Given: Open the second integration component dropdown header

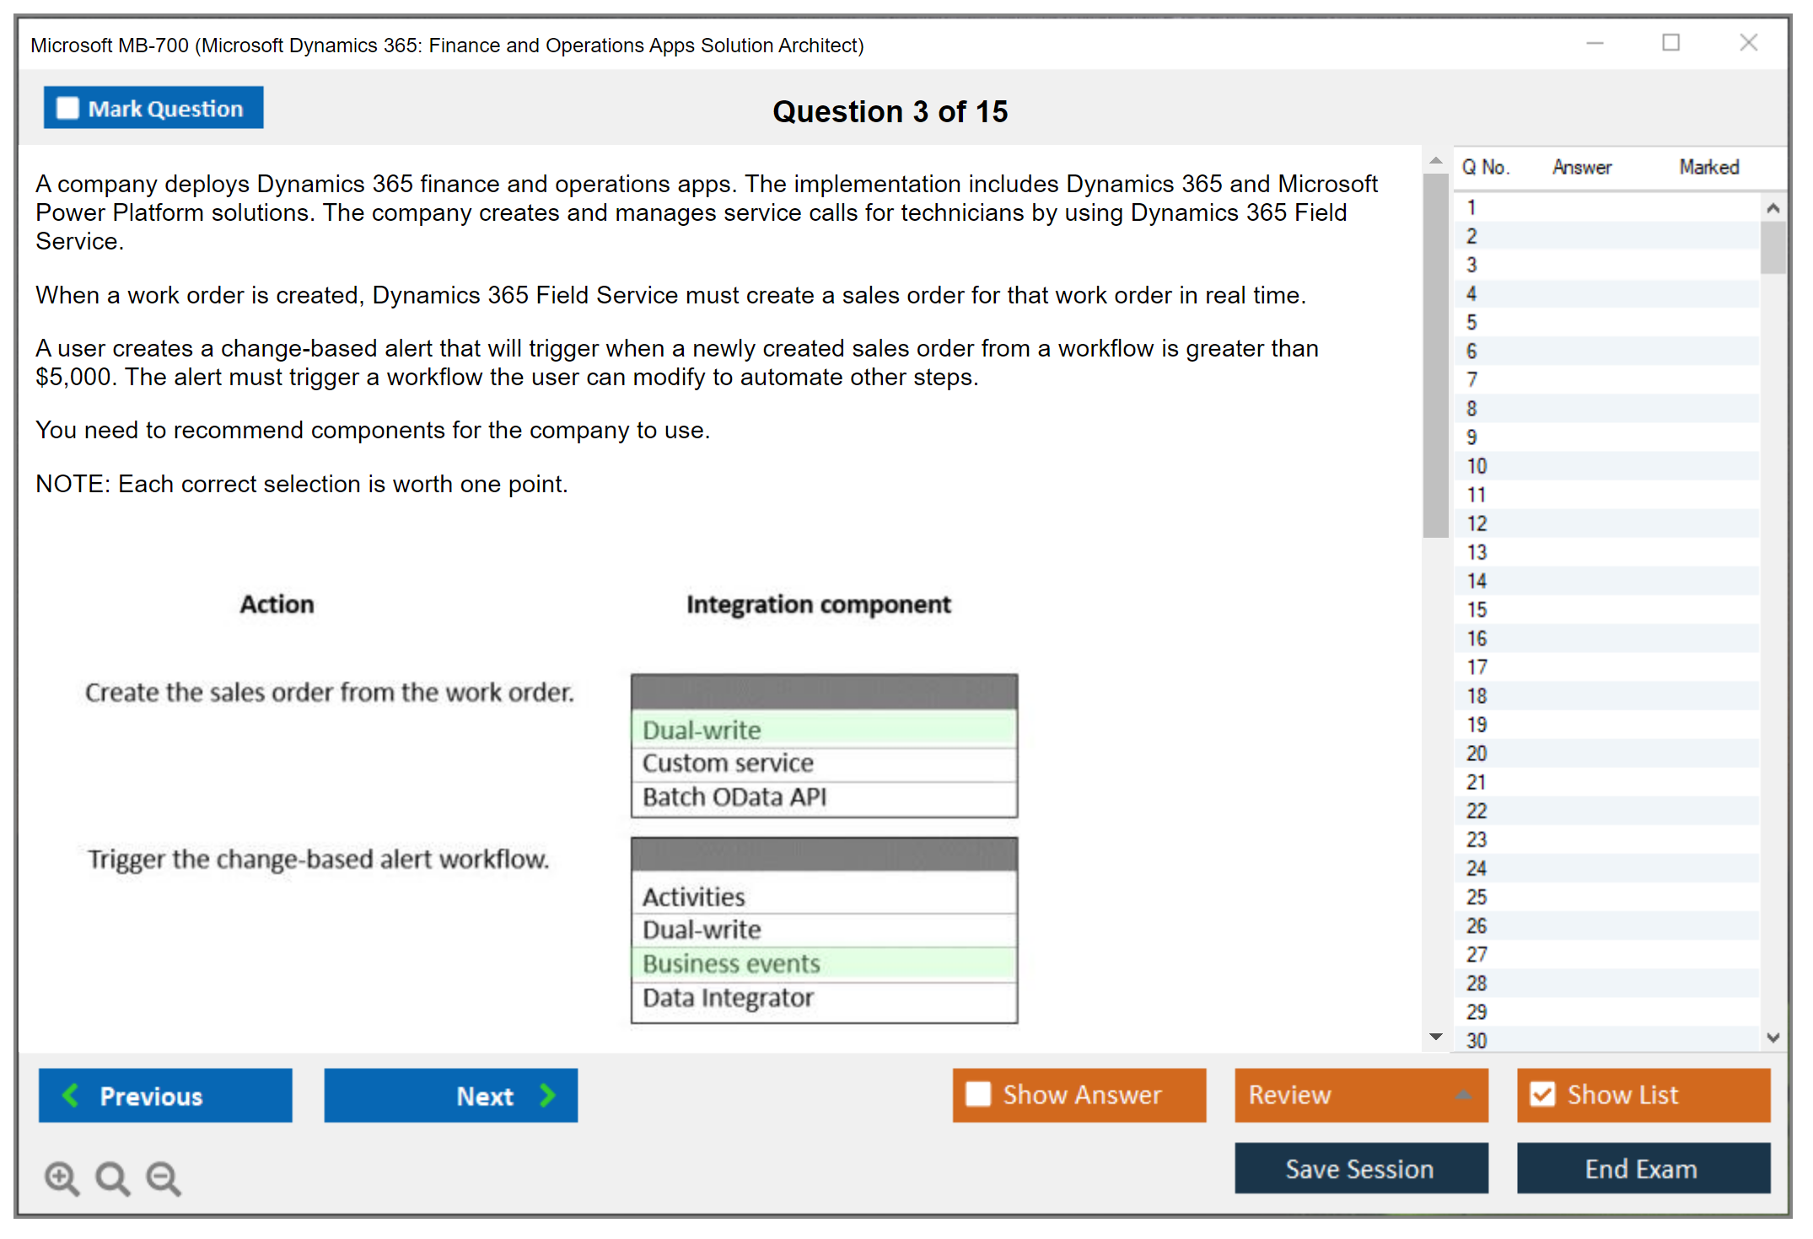Looking at the screenshot, I should point(824,855).
